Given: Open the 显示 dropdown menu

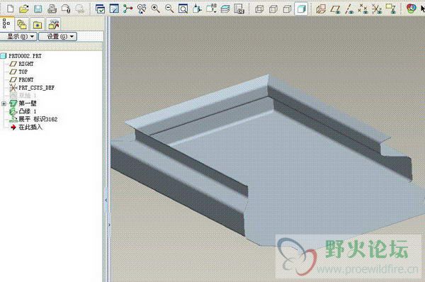Looking at the screenshot, I should [x=18, y=36].
